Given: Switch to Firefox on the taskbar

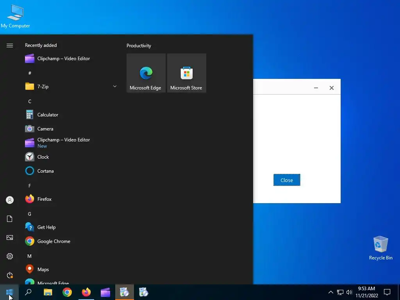Looking at the screenshot, I should (86, 292).
